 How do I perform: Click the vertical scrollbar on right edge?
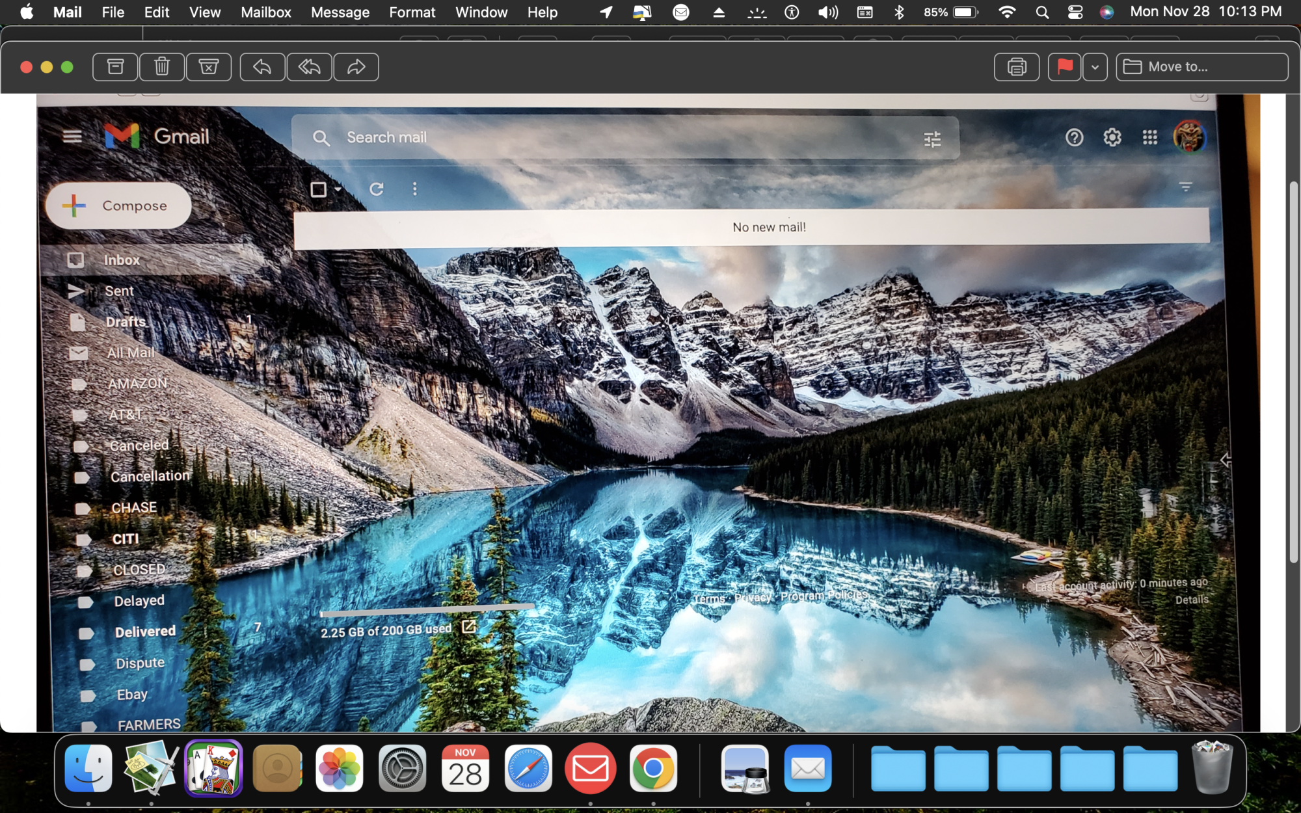click(1294, 371)
